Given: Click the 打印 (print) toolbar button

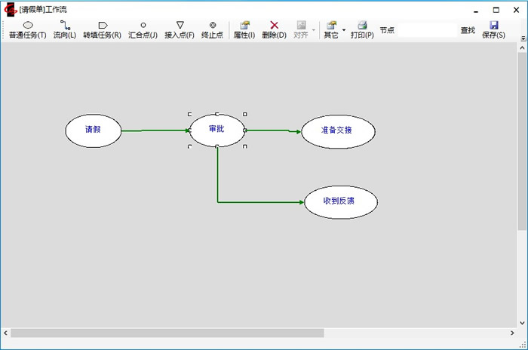Looking at the screenshot, I should click(362, 29).
